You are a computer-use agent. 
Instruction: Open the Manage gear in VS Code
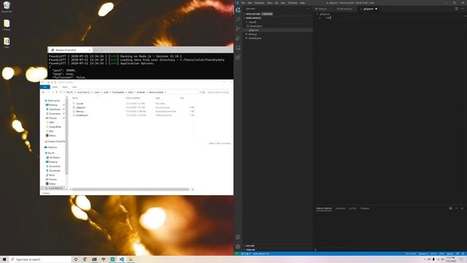point(238,247)
